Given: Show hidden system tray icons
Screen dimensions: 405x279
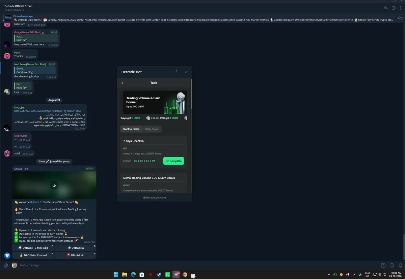Looking at the screenshot, I should (x=329, y=274).
